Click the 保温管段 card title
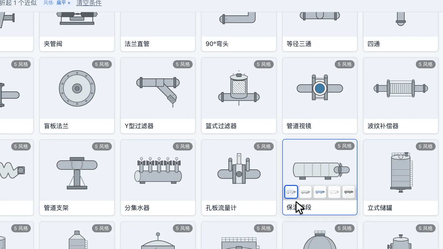The width and height of the screenshot is (443, 249). 299,207
